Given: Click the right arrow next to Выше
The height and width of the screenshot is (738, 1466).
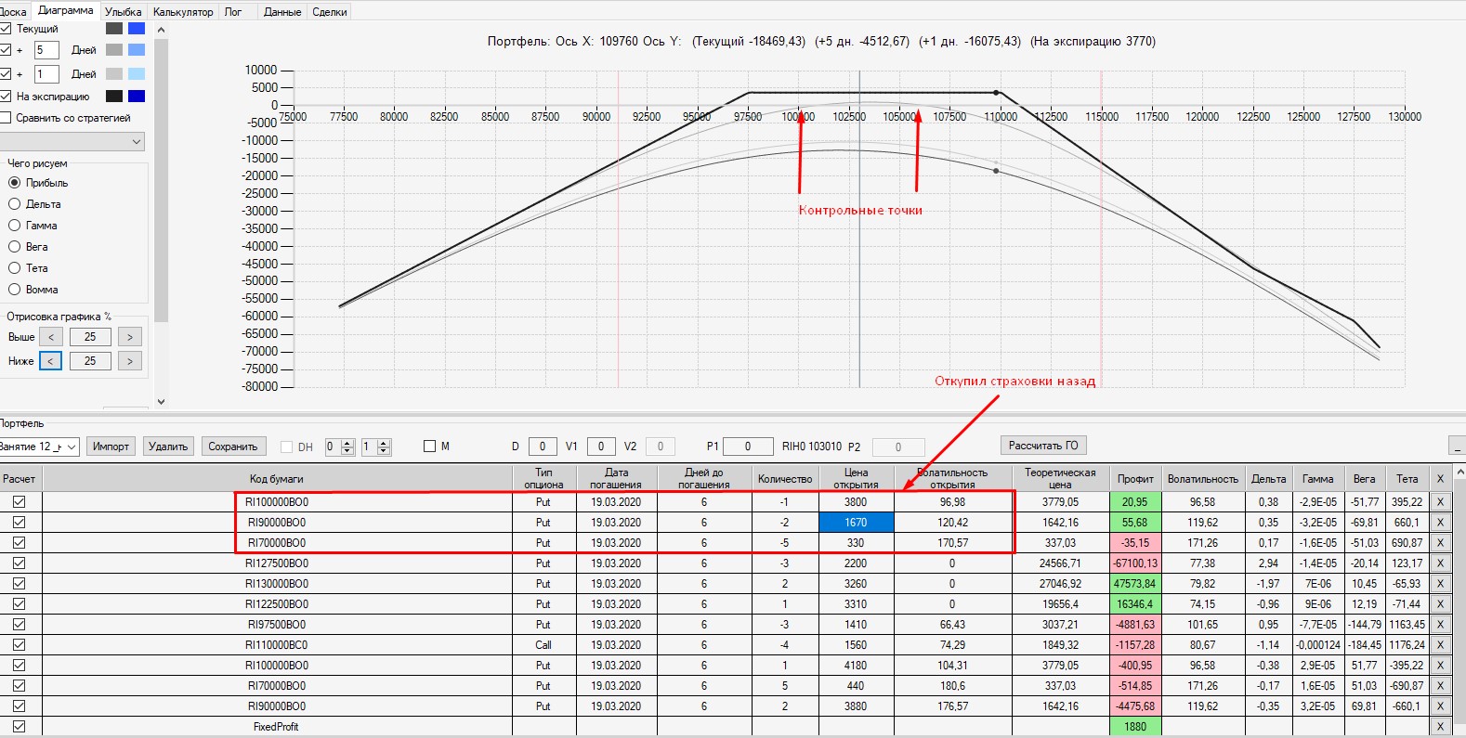Looking at the screenshot, I should [x=130, y=337].
